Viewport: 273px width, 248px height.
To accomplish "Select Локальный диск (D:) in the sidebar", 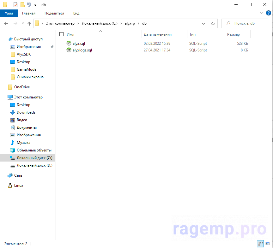I will click(34, 165).
